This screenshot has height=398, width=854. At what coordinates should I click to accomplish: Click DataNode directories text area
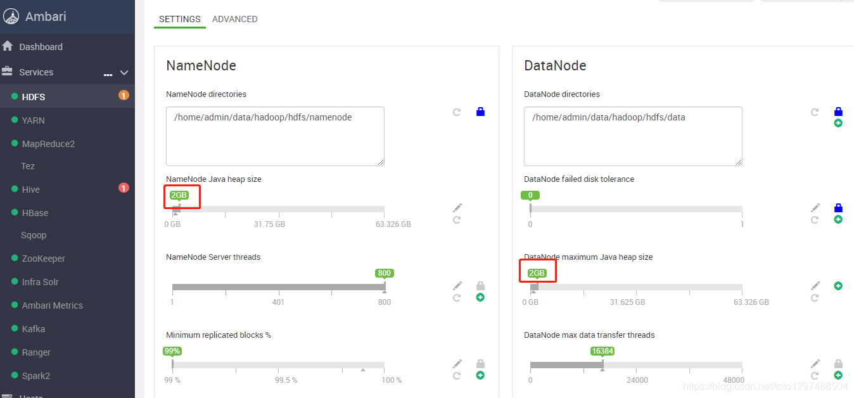pyautogui.click(x=633, y=136)
